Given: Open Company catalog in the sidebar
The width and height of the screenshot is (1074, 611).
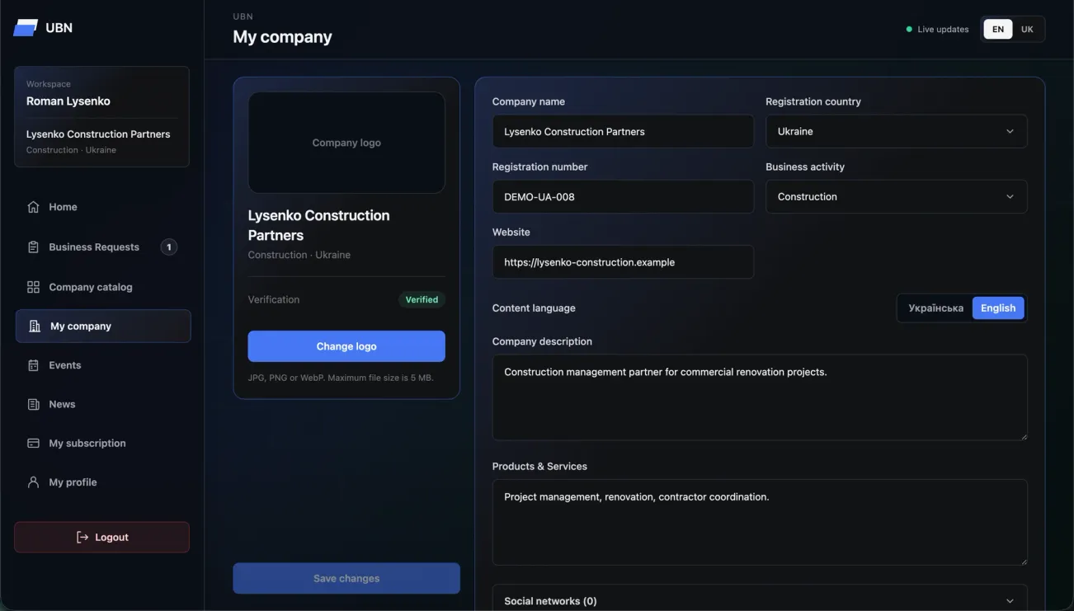Looking at the screenshot, I should pyautogui.click(x=103, y=287).
